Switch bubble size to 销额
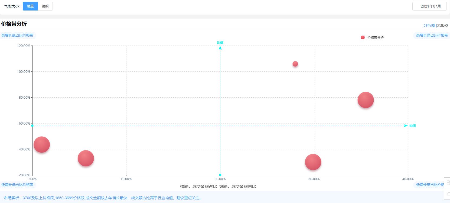The image size is (450, 203). point(45,6)
